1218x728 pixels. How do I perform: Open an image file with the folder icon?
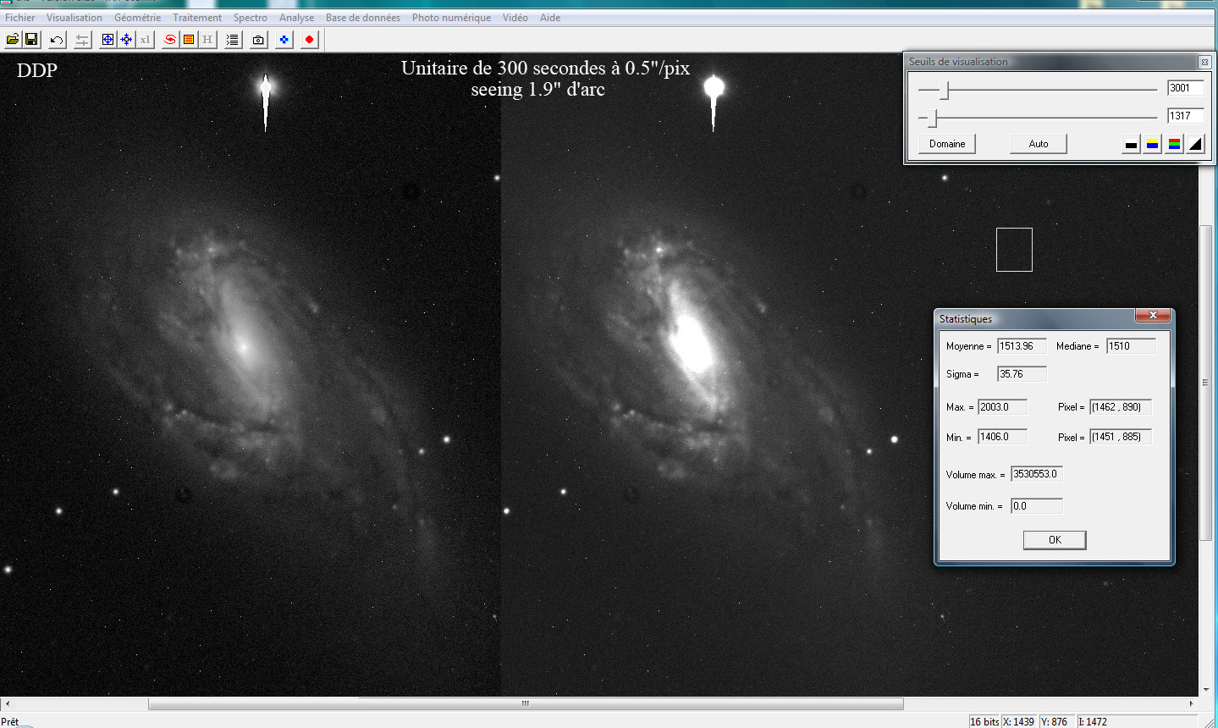13,40
